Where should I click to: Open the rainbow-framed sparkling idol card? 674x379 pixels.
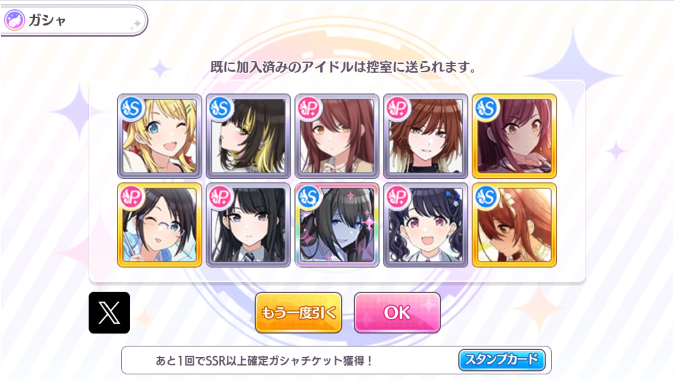pyautogui.click(x=337, y=225)
